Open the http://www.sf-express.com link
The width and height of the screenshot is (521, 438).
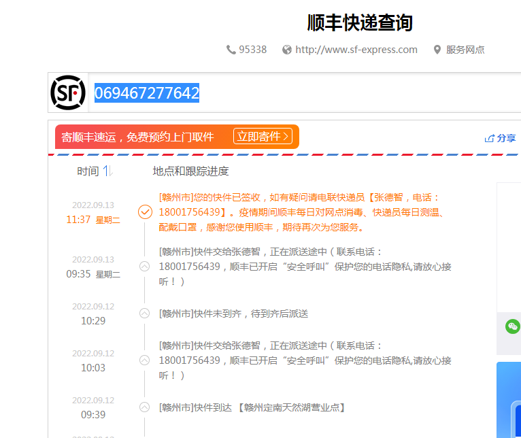coord(356,50)
